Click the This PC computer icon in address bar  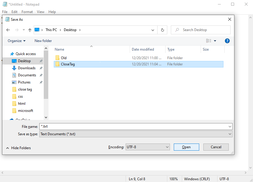pos(37,30)
